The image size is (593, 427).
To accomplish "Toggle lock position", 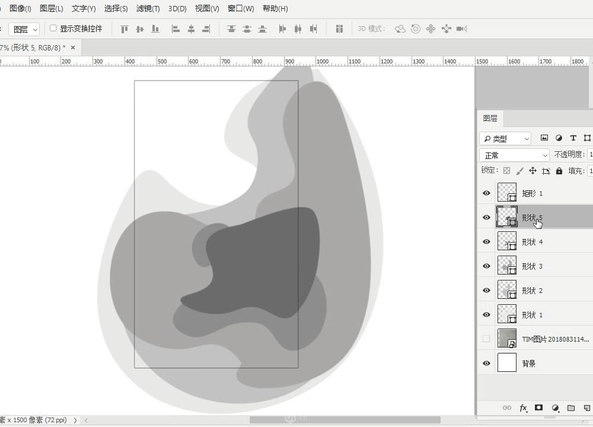I will pos(533,171).
